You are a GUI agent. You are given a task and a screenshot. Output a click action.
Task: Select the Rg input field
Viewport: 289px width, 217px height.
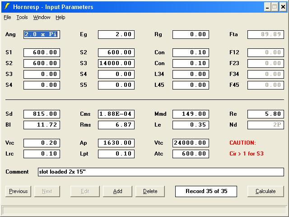pos(191,34)
